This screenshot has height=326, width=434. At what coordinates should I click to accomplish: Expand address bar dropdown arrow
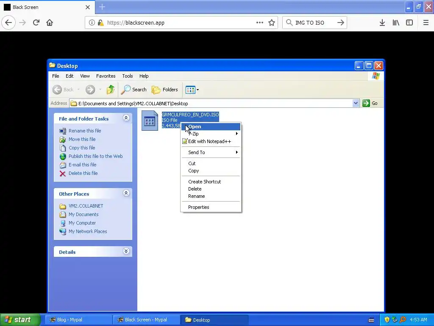point(356,104)
